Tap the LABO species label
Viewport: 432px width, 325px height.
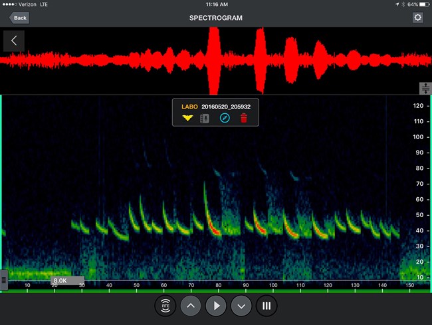pos(189,106)
